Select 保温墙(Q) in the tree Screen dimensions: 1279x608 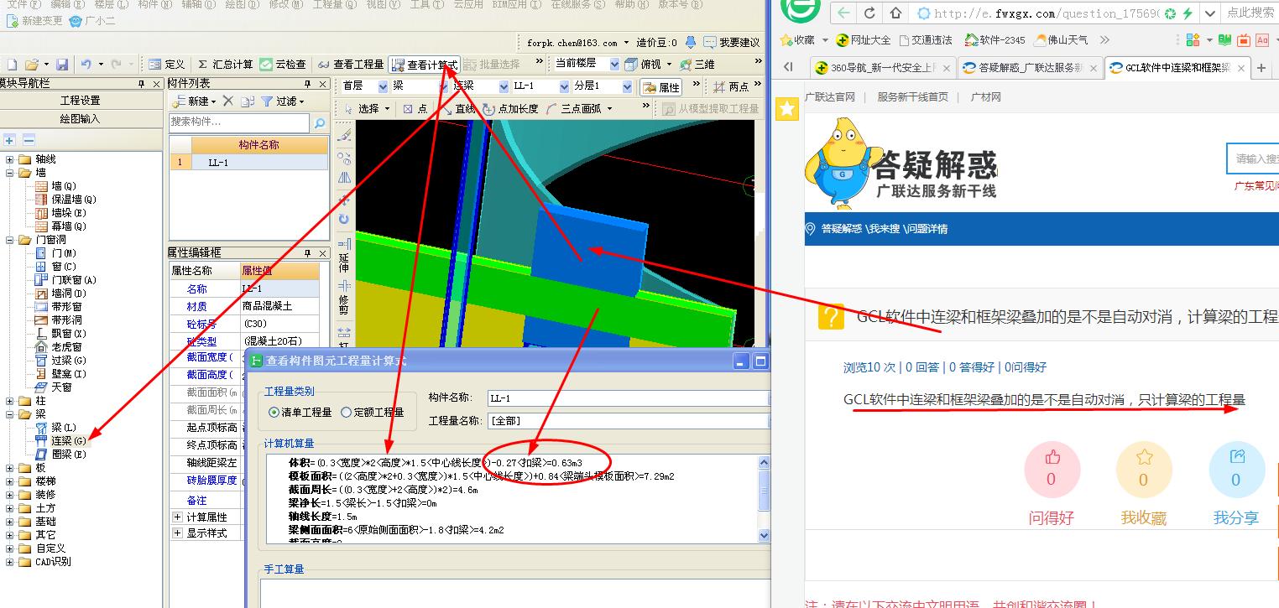pos(65,200)
